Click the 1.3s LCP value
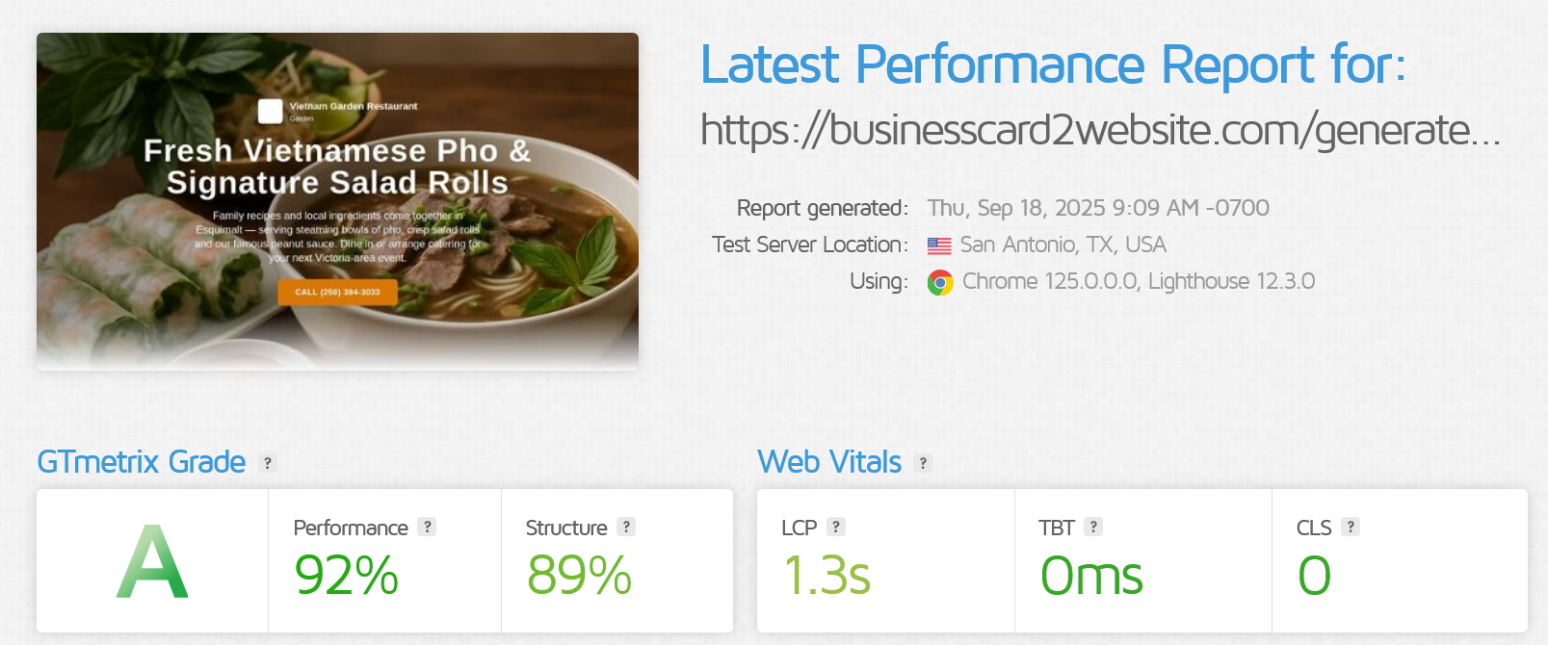The image size is (1548, 645). [x=826, y=576]
